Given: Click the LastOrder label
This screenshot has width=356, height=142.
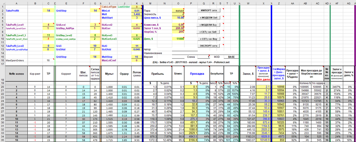Looking at the screenshot, I should 124,7.
